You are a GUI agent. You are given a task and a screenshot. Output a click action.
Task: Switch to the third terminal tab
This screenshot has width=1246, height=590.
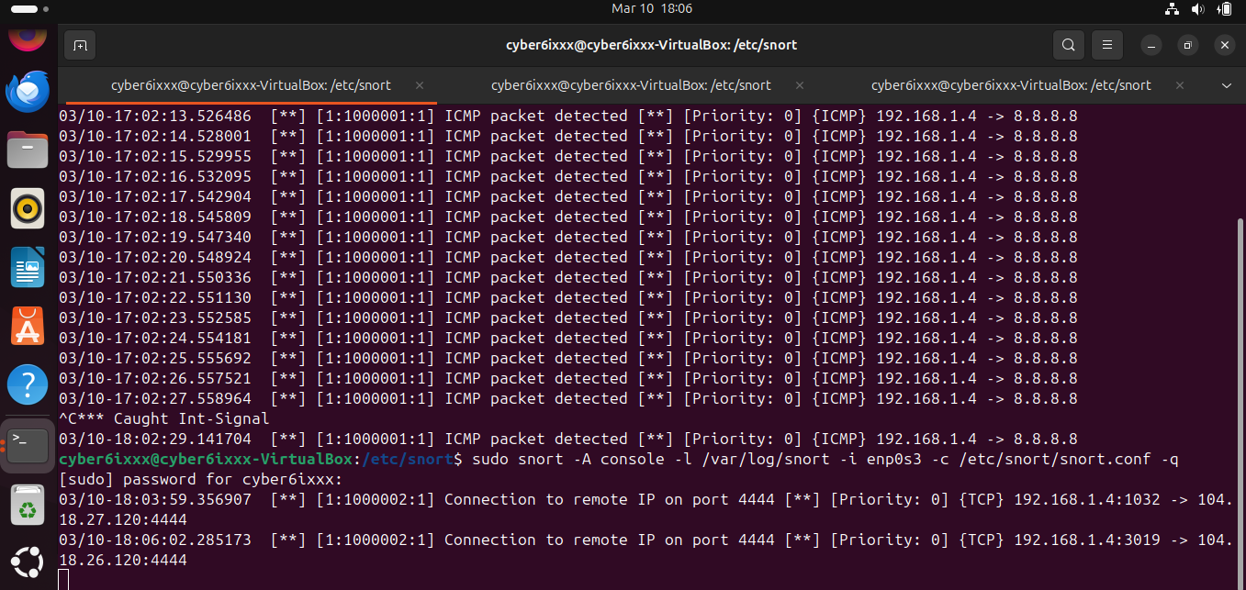(1011, 85)
